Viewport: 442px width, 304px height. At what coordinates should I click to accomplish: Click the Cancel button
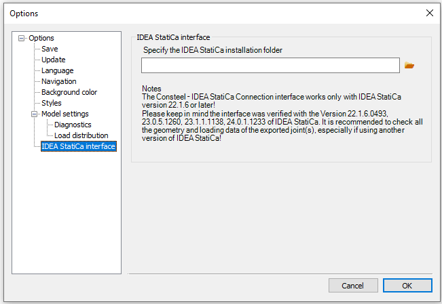click(353, 286)
